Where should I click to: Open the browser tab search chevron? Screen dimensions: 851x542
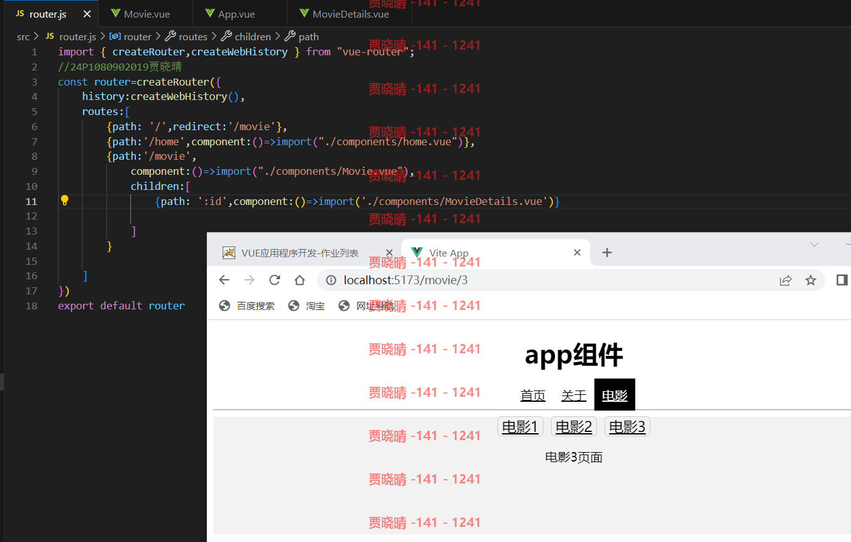coord(815,244)
